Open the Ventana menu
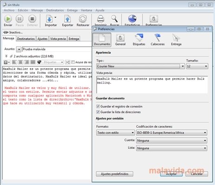The image size is (215, 185). [86, 10]
